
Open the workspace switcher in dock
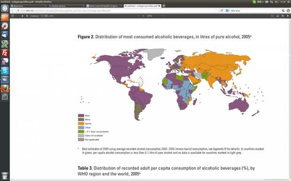tap(5, 97)
